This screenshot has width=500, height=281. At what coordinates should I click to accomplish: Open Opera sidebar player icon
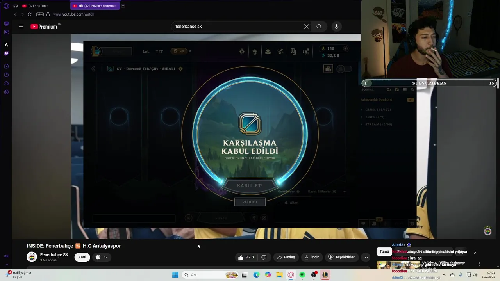point(6,66)
